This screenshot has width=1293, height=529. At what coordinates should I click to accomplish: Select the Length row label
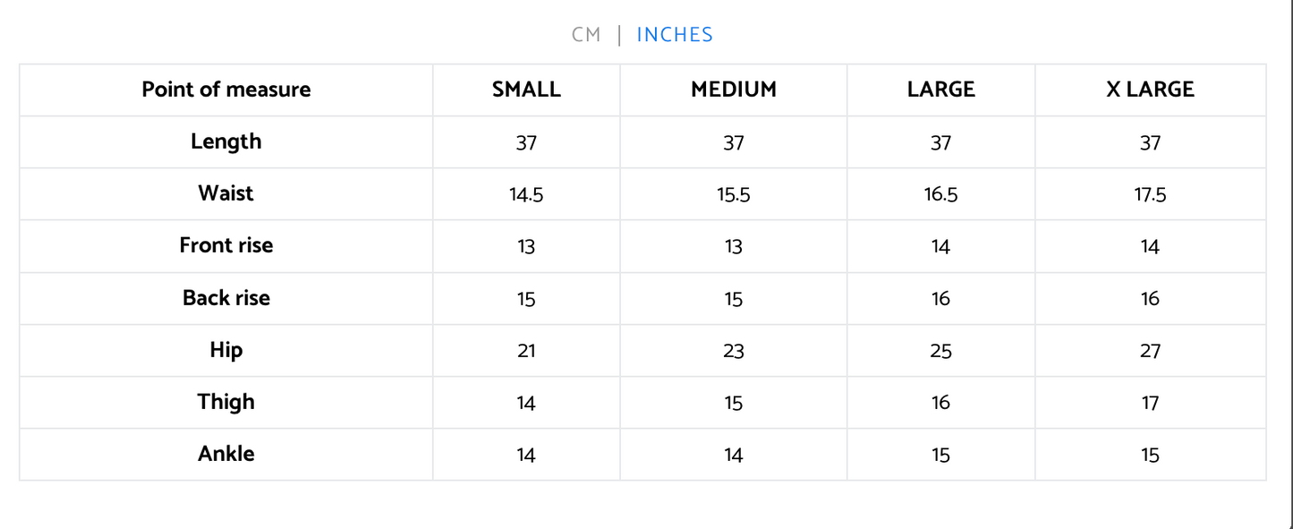[x=226, y=141]
